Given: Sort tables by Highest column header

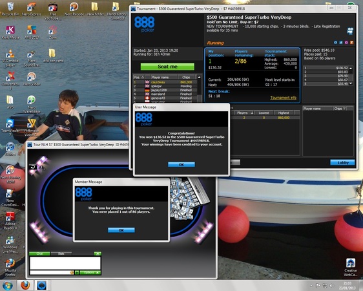Looking at the screenshot, I should [x=284, y=113].
